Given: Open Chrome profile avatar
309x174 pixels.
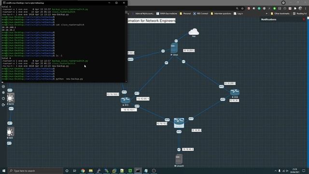Looking at the screenshot, I should click(300, 8).
